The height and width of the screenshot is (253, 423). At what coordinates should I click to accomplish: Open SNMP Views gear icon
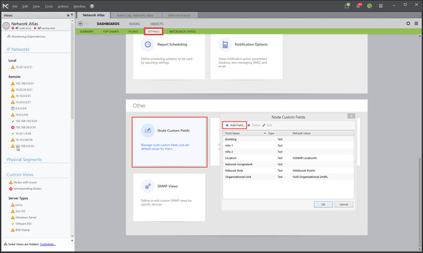click(148, 186)
